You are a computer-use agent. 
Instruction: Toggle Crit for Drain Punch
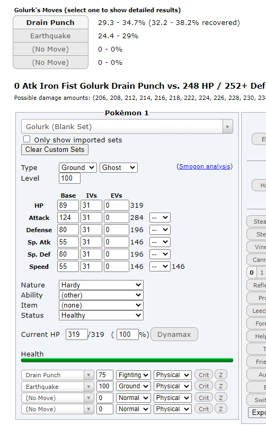pos(203,375)
